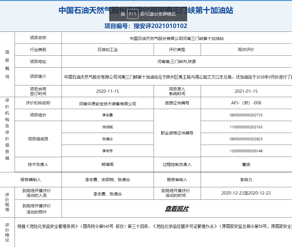Click the 评价类型 label cell

click(177, 50)
